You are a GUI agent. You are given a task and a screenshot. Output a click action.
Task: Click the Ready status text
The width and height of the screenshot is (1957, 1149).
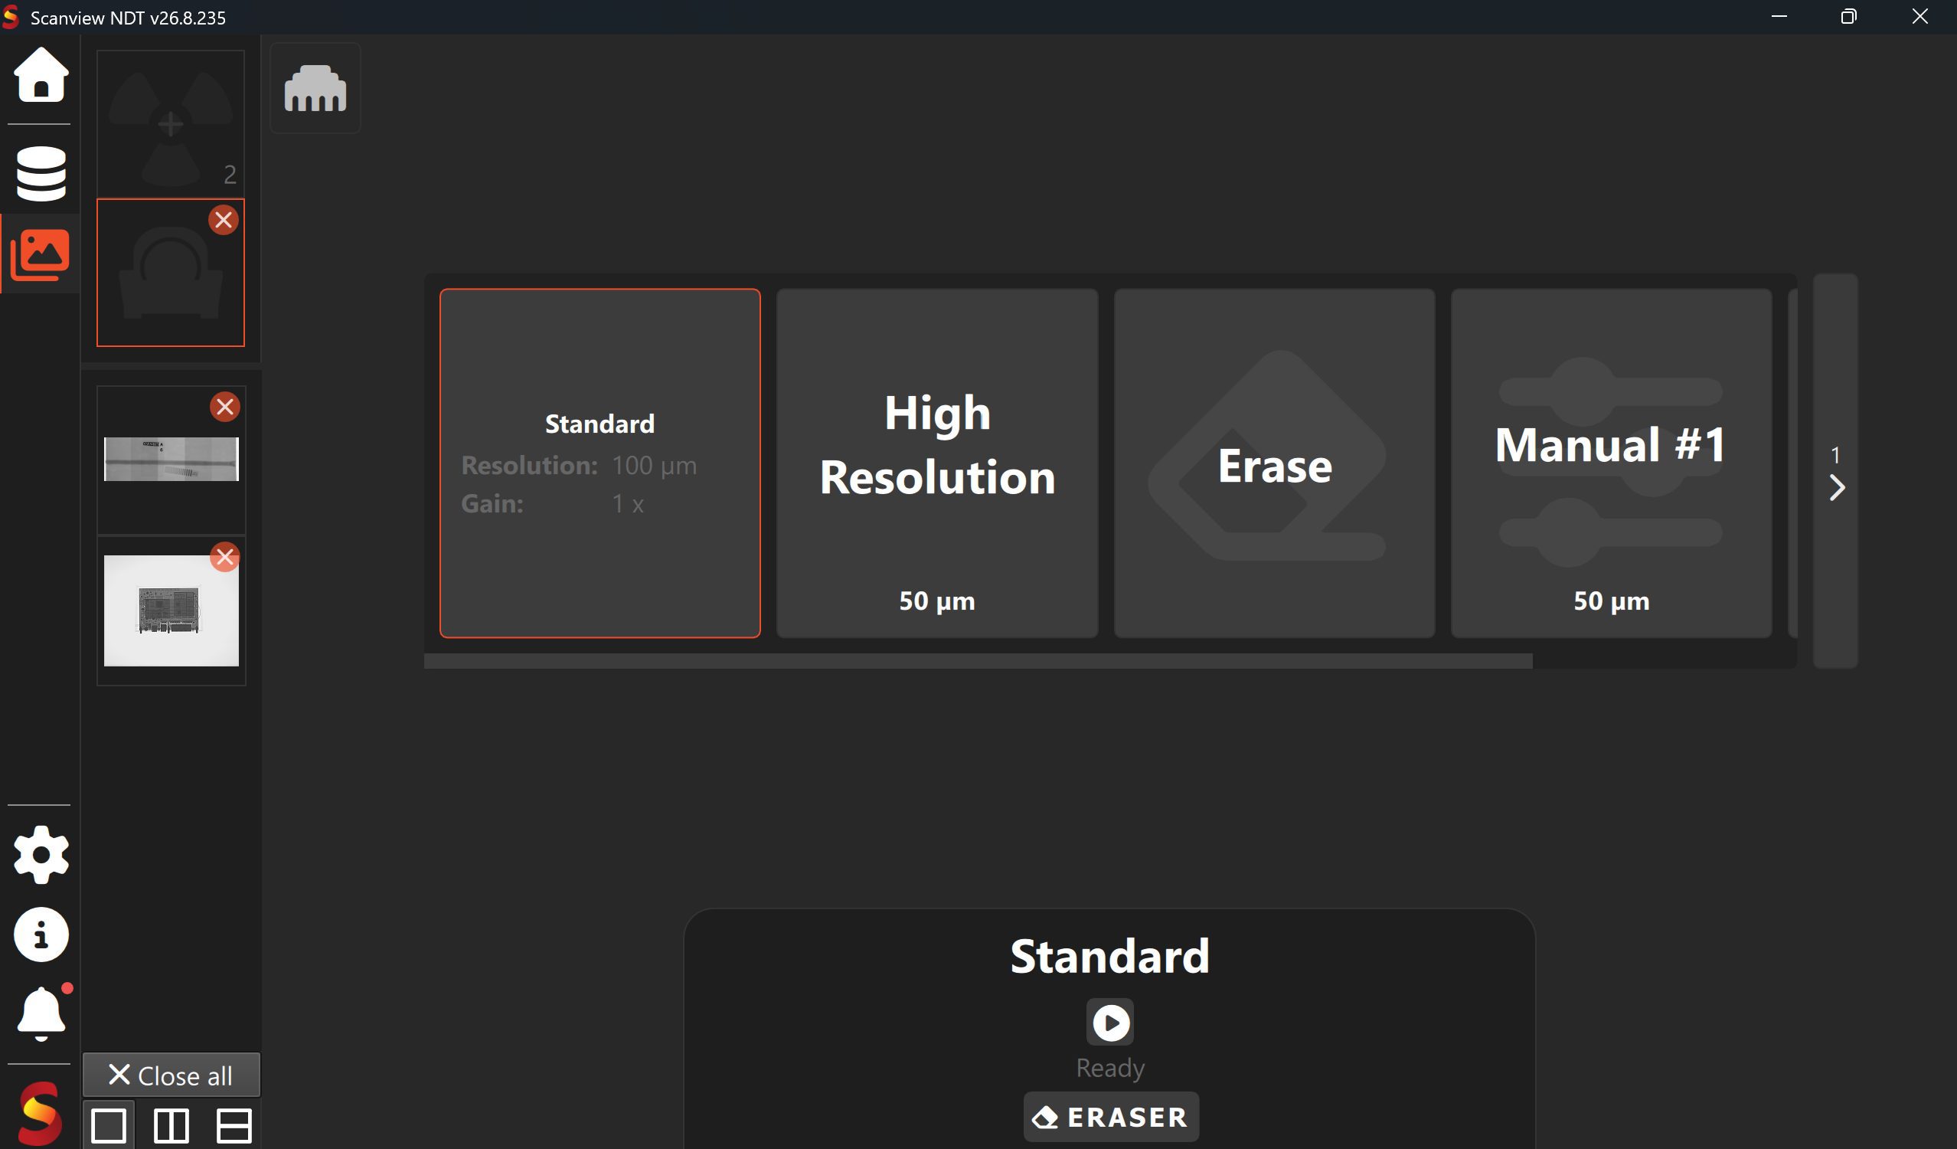click(1110, 1068)
